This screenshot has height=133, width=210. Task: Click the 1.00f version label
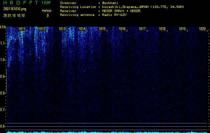(x=46, y=3)
